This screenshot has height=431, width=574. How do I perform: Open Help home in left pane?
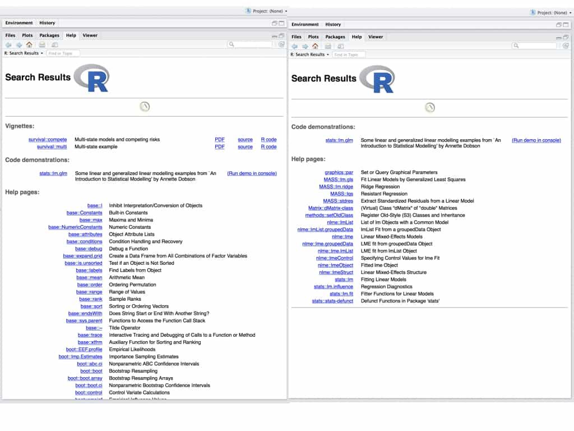point(29,45)
